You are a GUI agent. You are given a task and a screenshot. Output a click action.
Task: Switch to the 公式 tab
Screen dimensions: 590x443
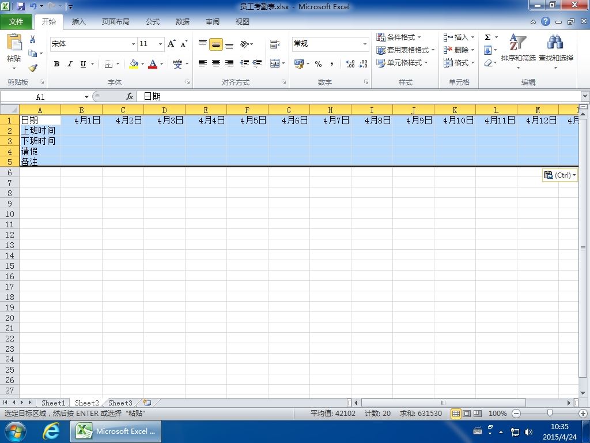point(152,22)
